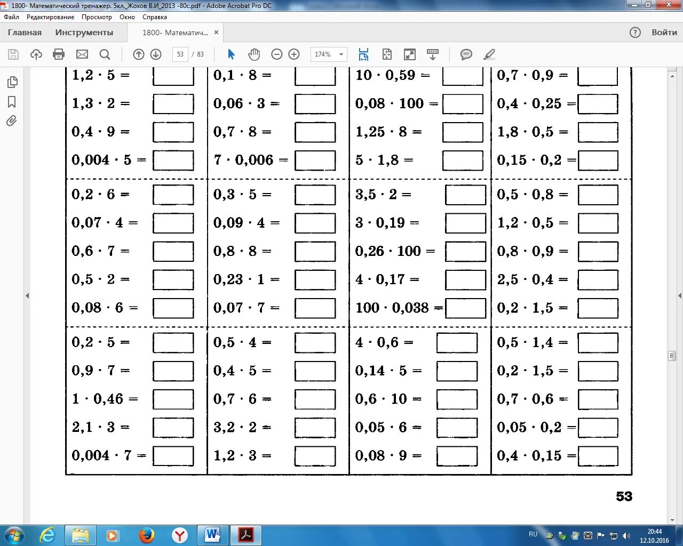Click the page number field showing 53
This screenshot has height=546, width=683.
pos(180,54)
